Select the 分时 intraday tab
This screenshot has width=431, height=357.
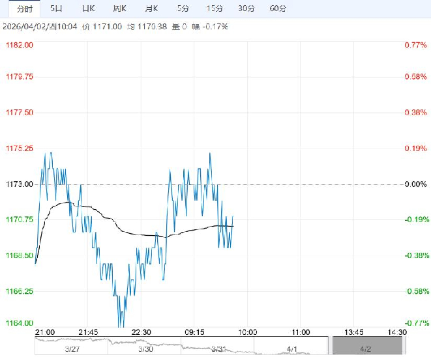[24, 8]
